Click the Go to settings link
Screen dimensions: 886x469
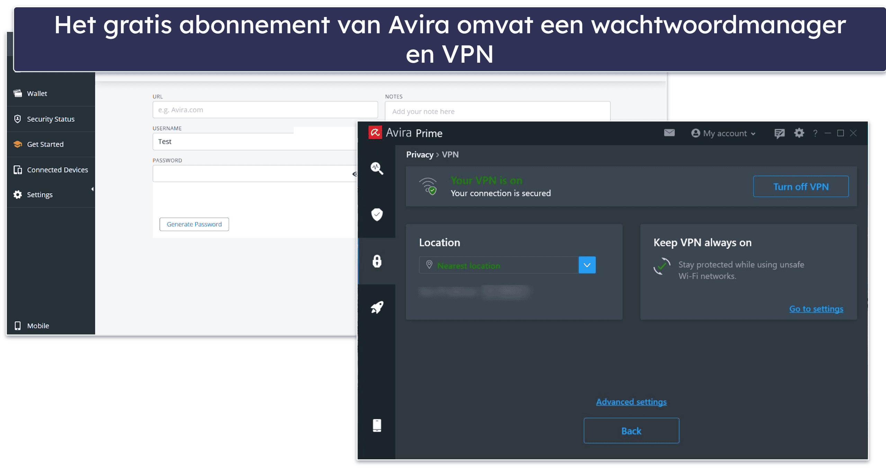pos(816,309)
